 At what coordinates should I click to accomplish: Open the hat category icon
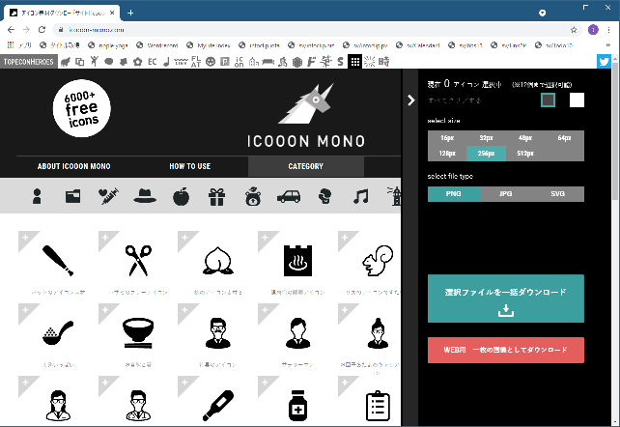click(145, 196)
